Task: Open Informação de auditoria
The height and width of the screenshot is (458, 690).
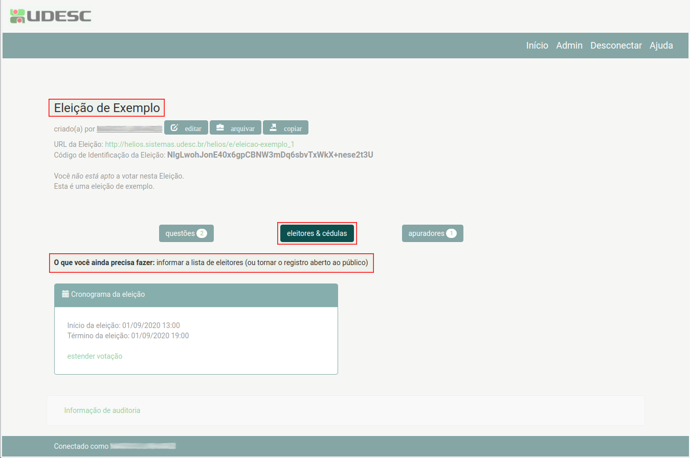Action: tap(102, 410)
